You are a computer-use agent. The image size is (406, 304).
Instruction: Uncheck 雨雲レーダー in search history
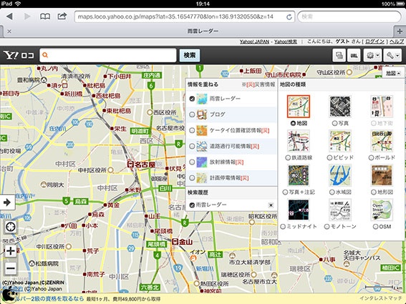pyautogui.click(x=192, y=205)
